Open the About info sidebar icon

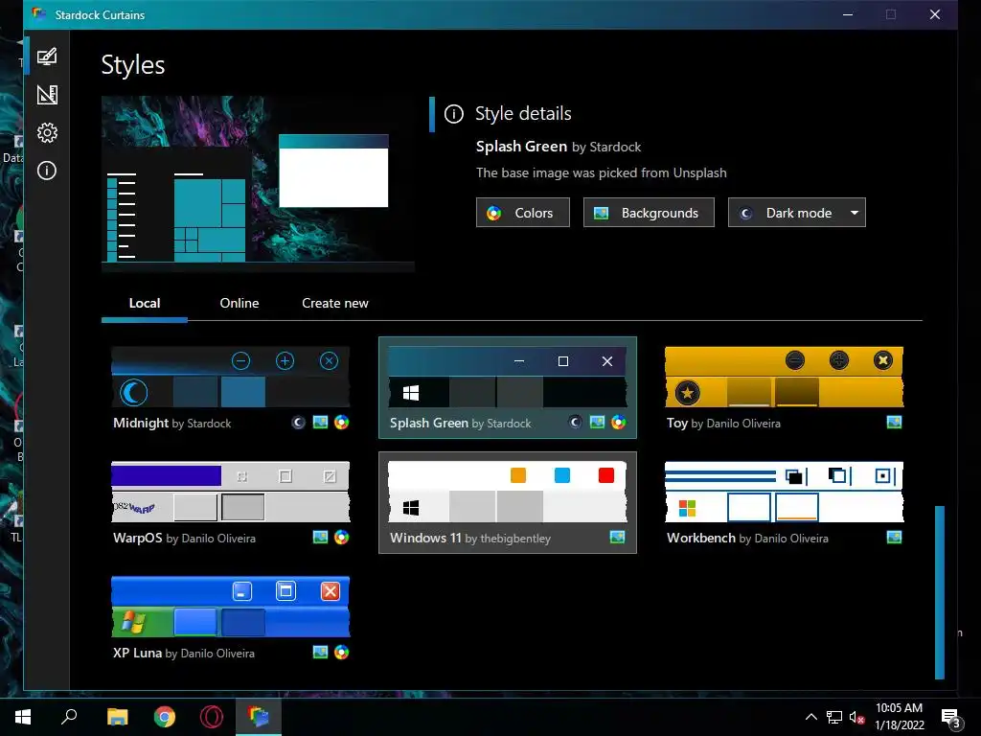pos(47,171)
